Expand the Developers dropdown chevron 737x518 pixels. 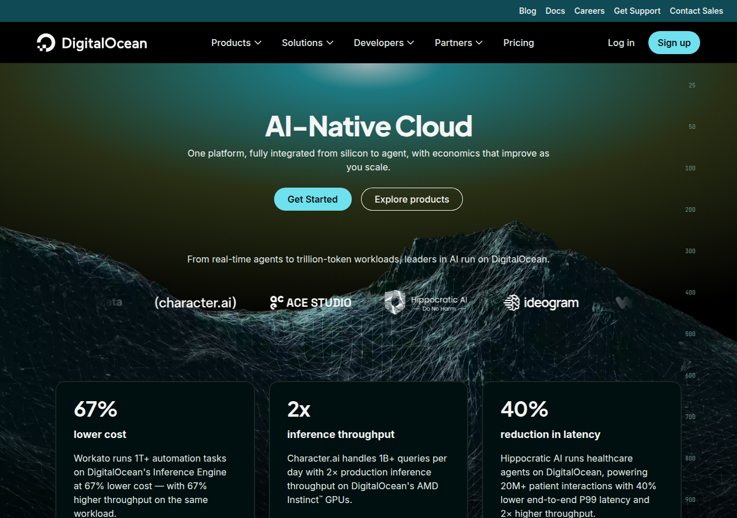tap(411, 43)
